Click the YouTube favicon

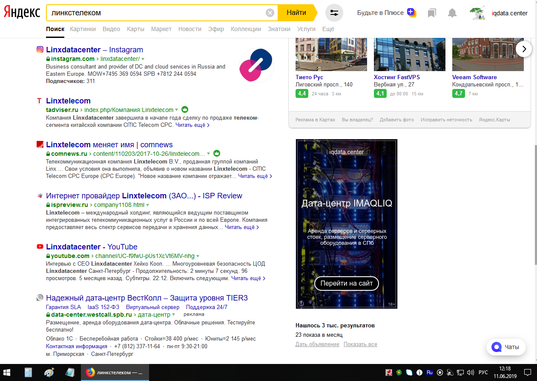[x=40, y=246]
